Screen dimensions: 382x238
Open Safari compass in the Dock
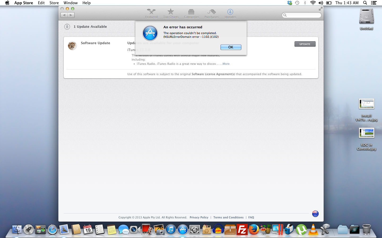click(x=53, y=230)
